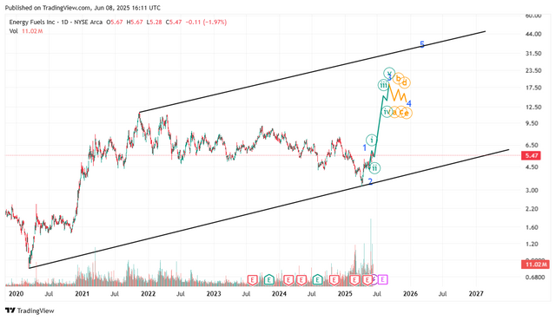556x320 pixels.
Task: Click the Jul label between 2026 and 2027
Action: coord(443,294)
